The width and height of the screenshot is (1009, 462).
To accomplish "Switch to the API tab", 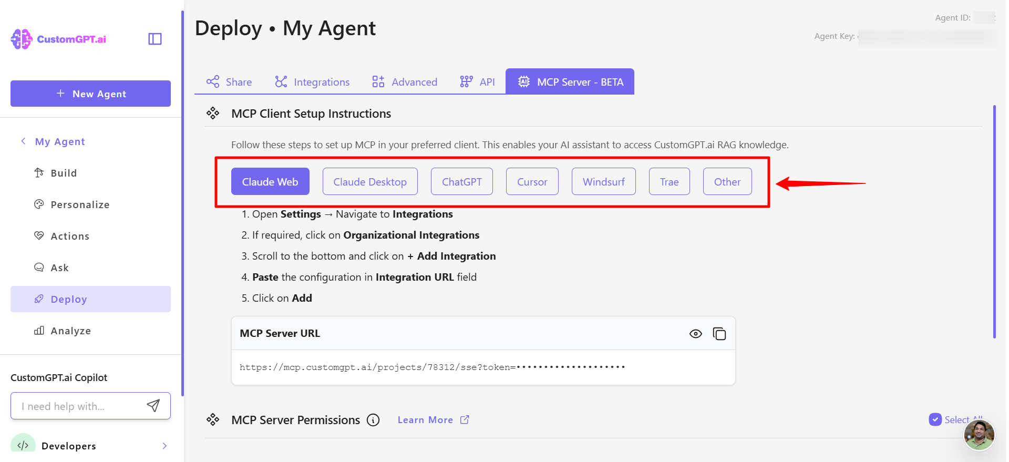I will [477, 82].
